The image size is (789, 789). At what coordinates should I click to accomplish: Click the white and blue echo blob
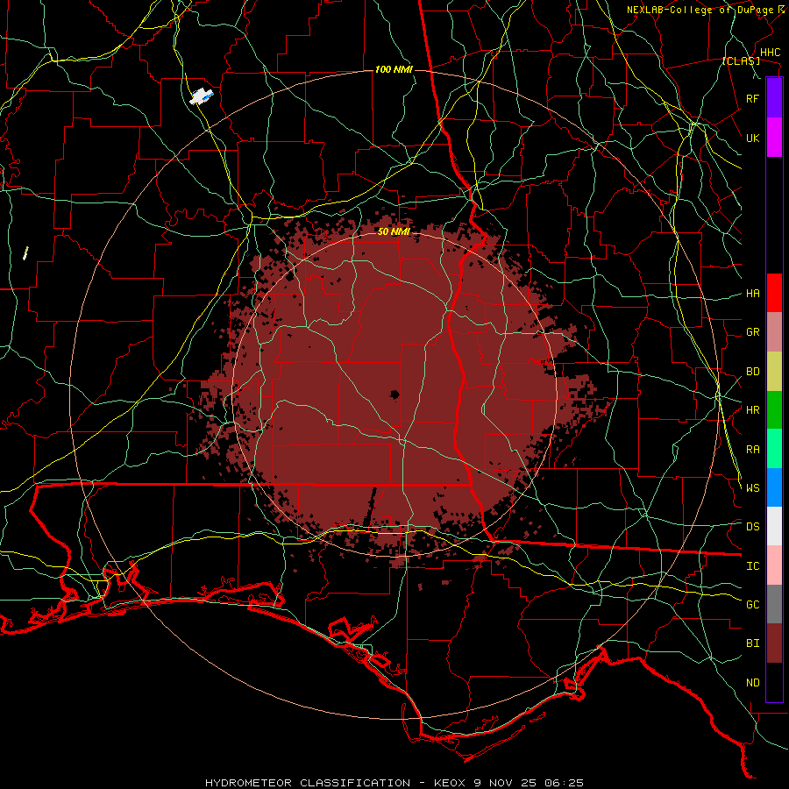[202, 96]
